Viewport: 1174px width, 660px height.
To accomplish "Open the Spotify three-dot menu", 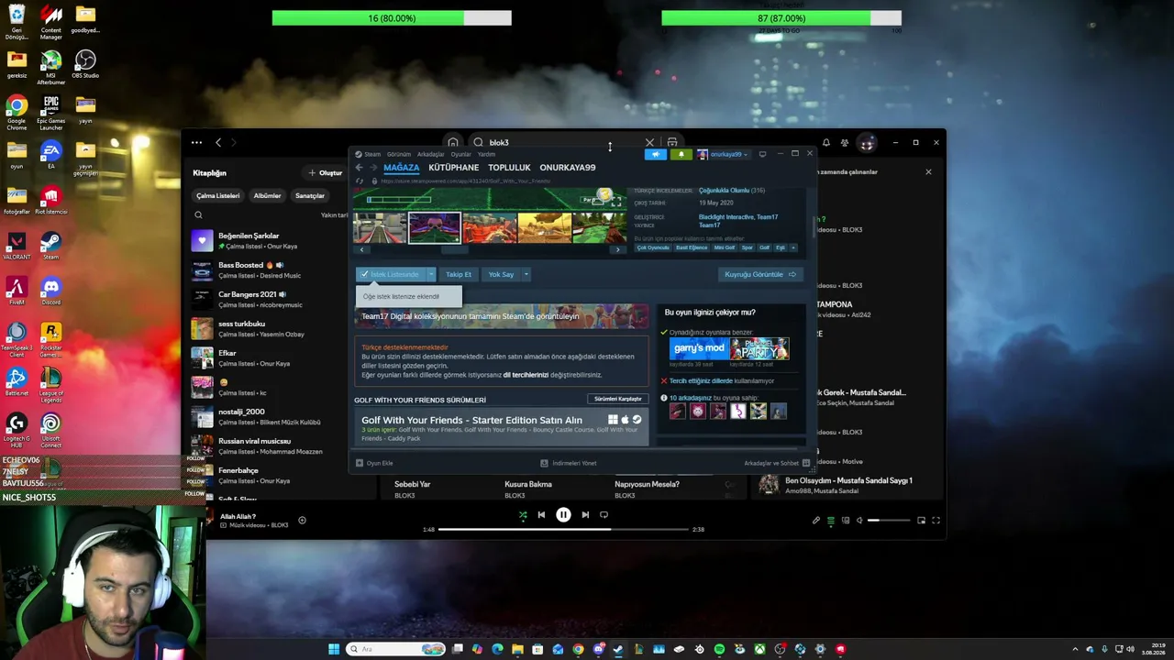I will coord(196,142).
